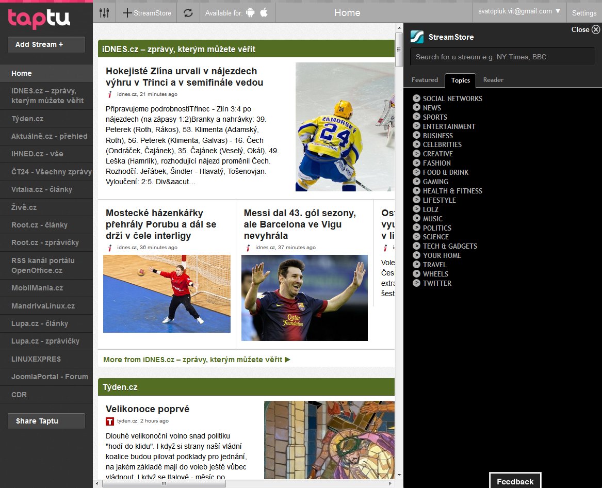Expand the Social Networks topic arrow
602x488 pixels.
(x=416, y=98)
